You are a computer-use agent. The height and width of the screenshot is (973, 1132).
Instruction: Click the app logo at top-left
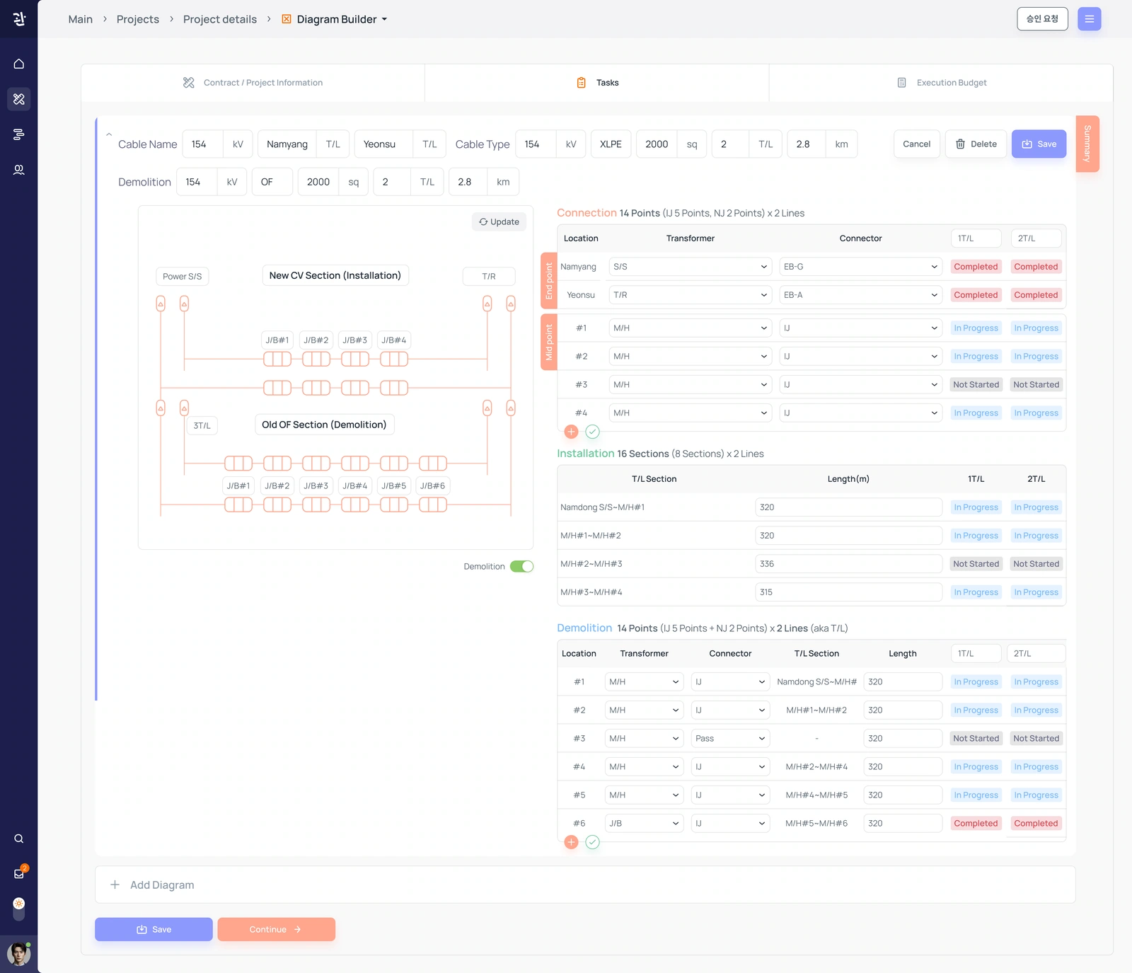(19, 19)
